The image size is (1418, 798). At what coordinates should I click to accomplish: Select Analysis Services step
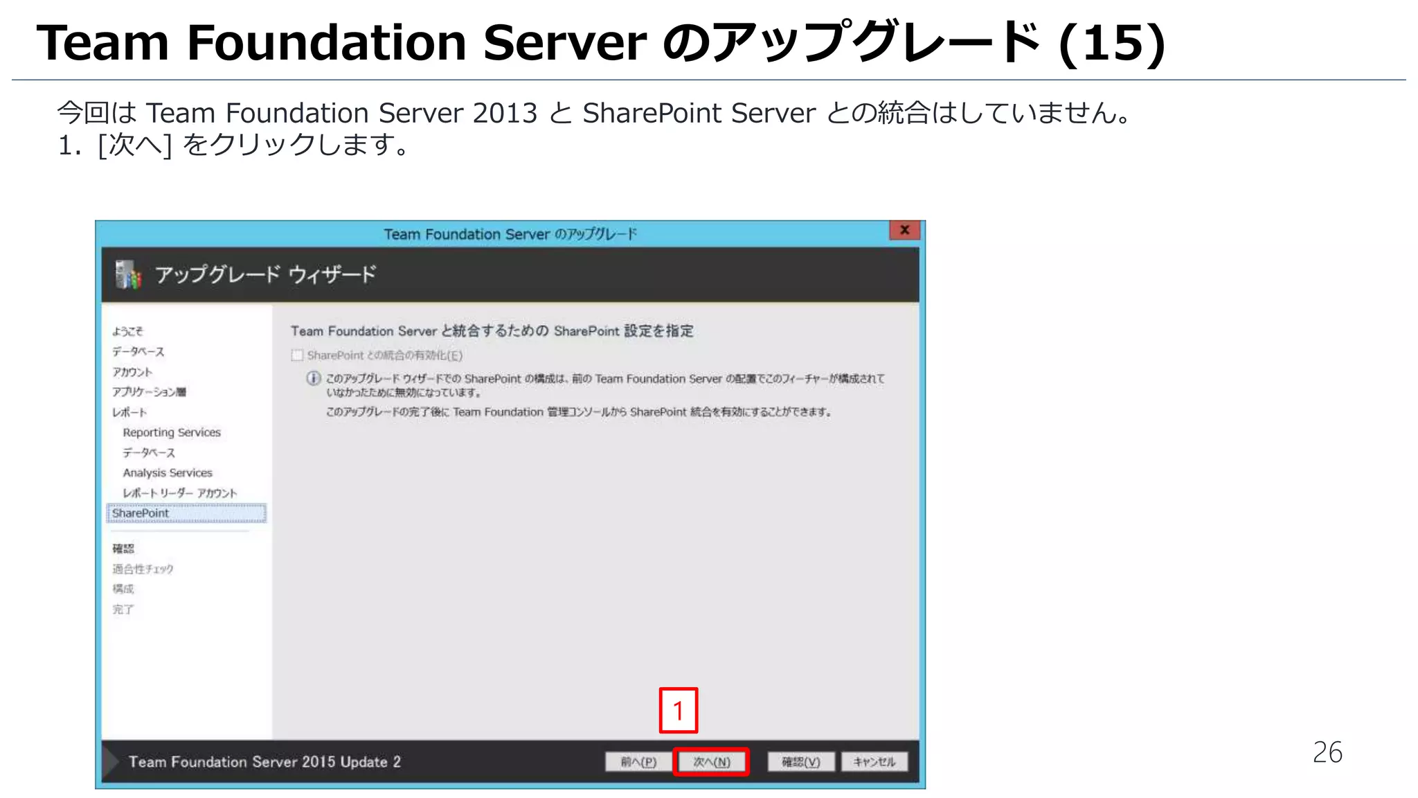click(168, 472)
